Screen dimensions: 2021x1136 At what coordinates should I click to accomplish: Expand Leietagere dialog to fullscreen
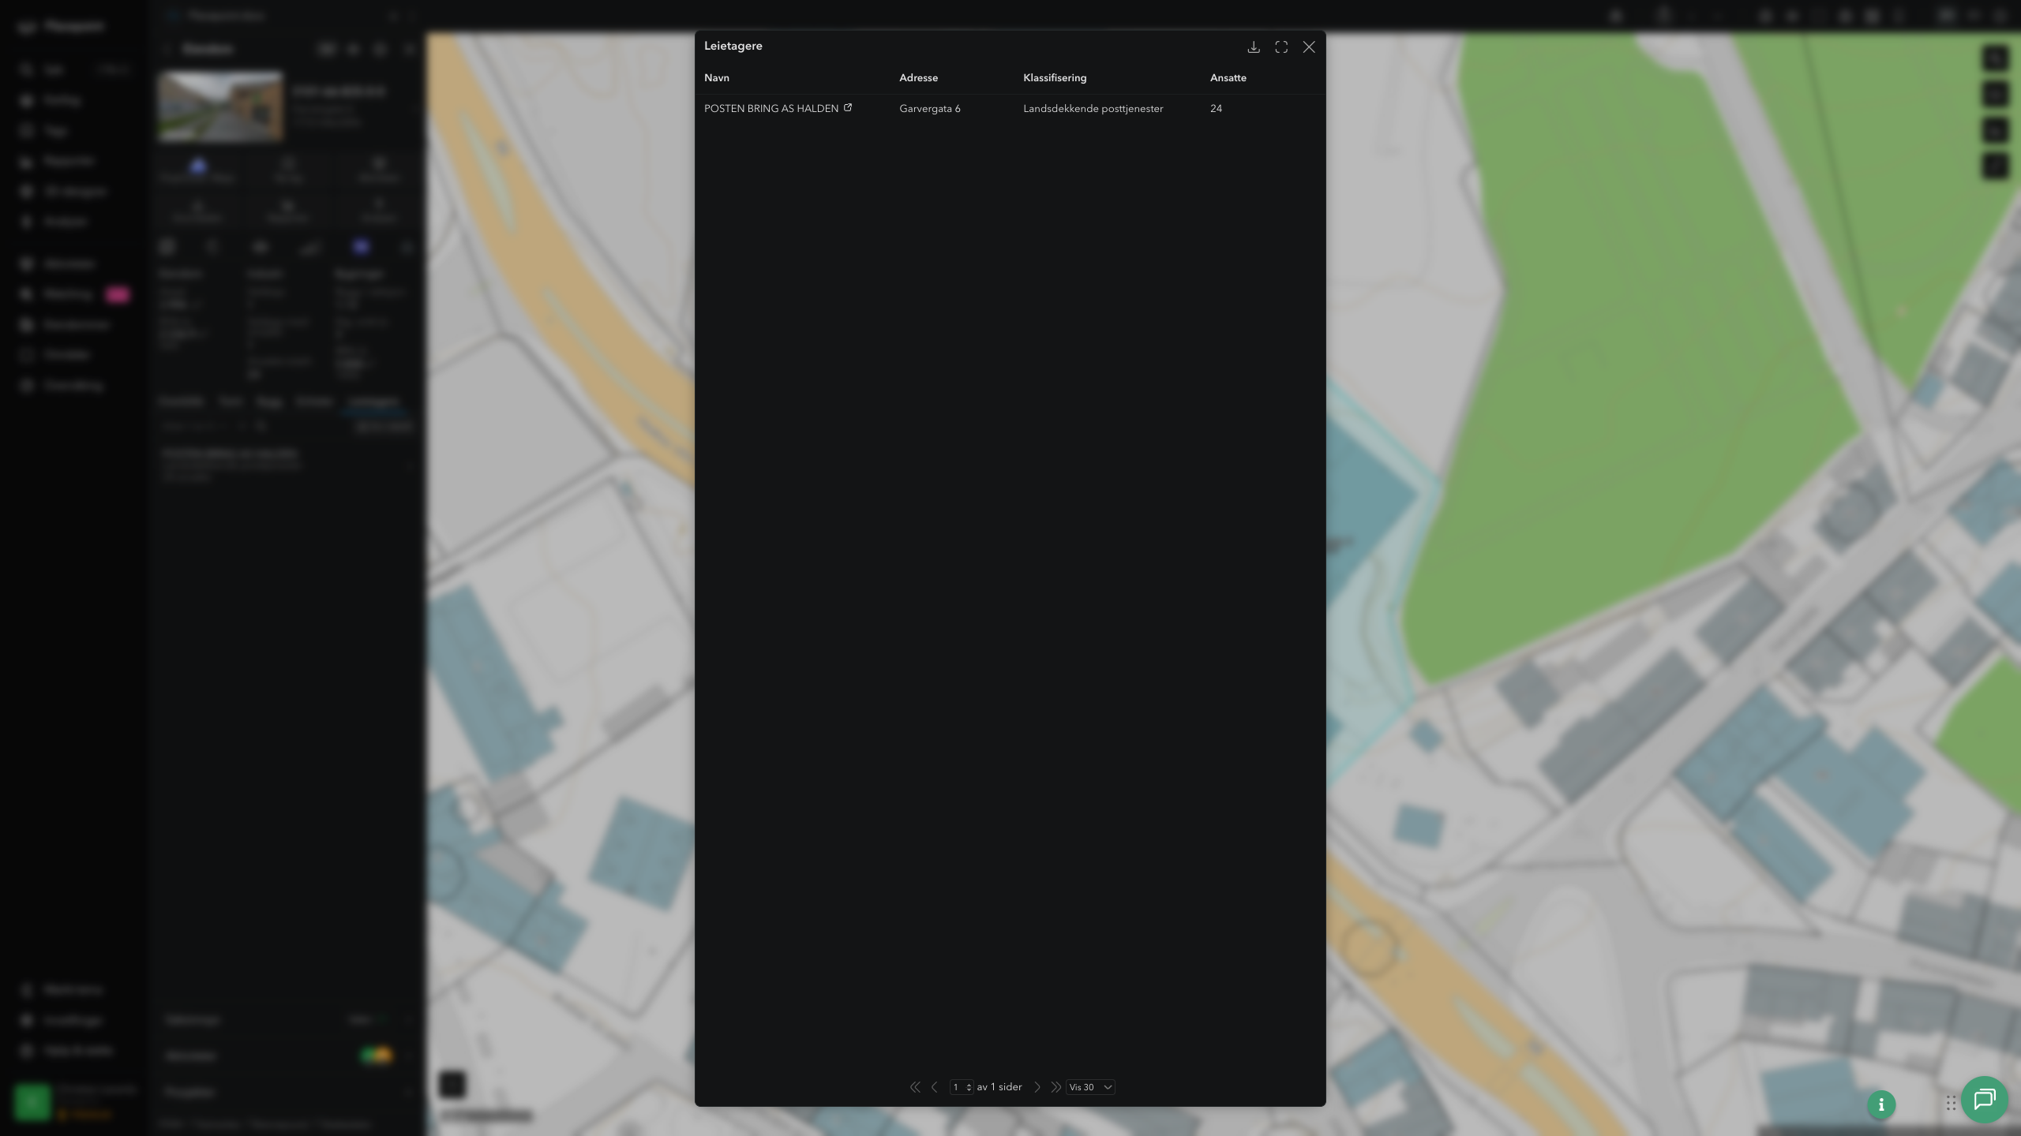(x=1281, y=47)
